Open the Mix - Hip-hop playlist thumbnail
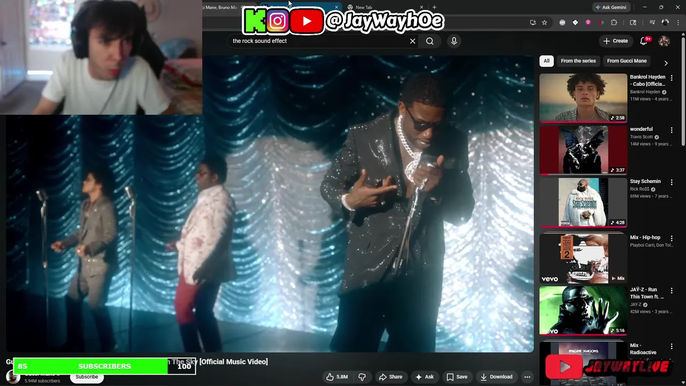Screen dimensions: 686x386 click(583, 258)
